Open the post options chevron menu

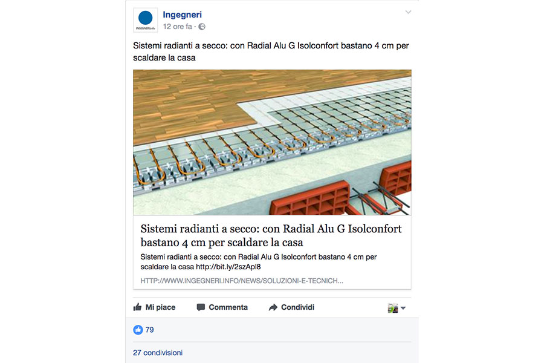coord(408,12)
